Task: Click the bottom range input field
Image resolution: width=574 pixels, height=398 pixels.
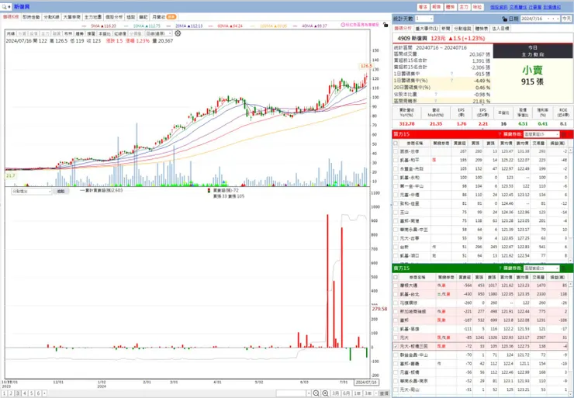Action: click(x=291, y=393)
